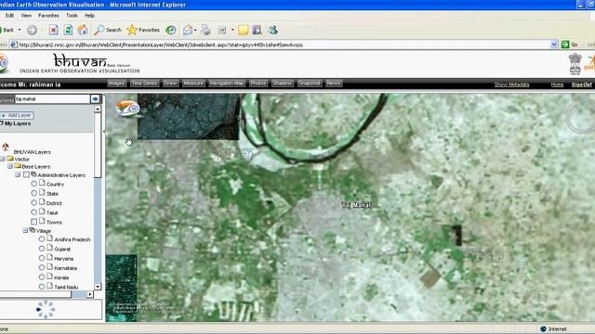Screen dimensions: 595x334
Task: Submit the places search with arrow button
Action: (x=95, y=99)
